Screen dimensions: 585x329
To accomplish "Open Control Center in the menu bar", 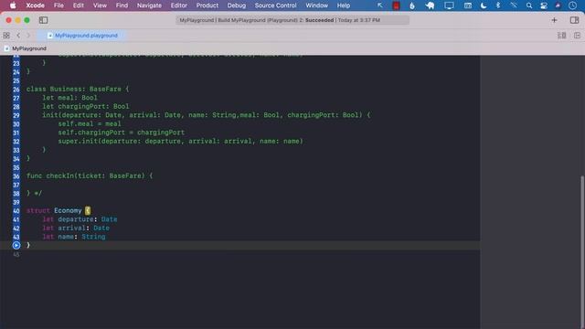I will pos(544,5).
